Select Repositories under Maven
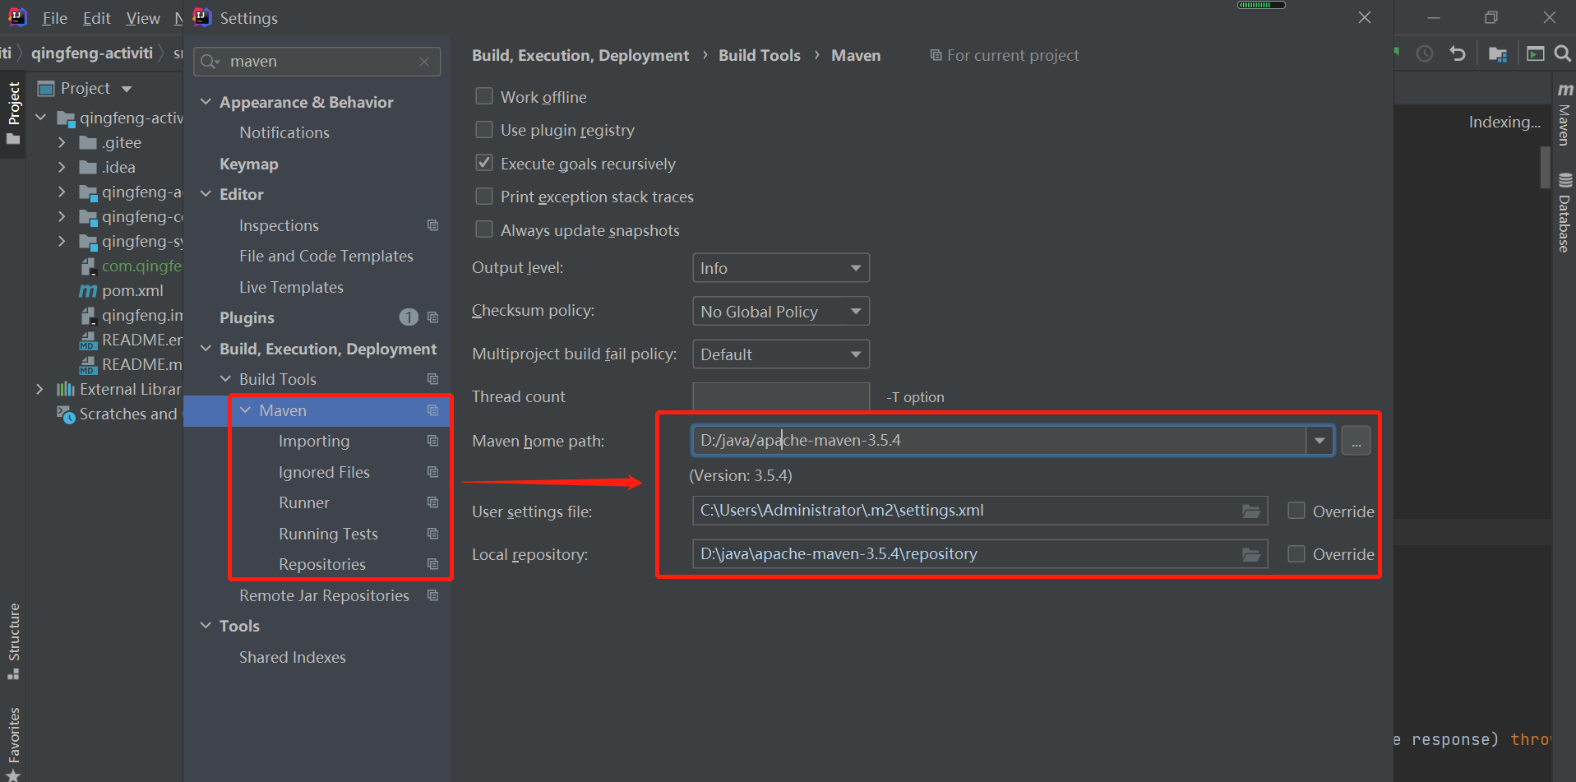 [322, 565]
